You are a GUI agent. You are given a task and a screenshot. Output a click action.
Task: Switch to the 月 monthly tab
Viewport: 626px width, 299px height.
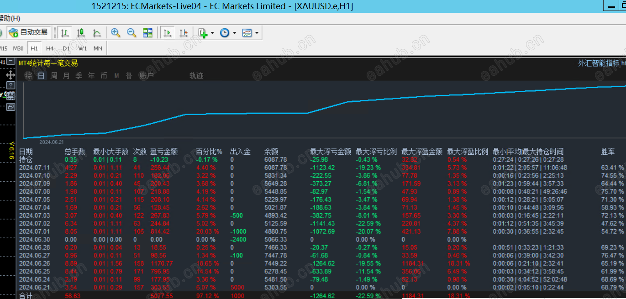(66, 76)
